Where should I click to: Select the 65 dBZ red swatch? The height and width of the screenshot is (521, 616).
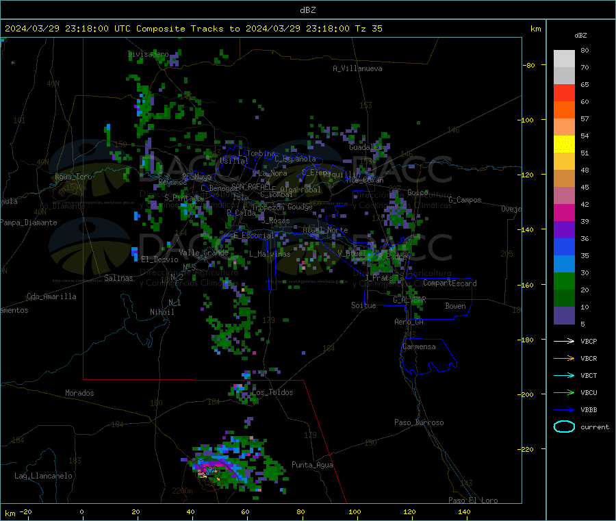pos(564,92)
